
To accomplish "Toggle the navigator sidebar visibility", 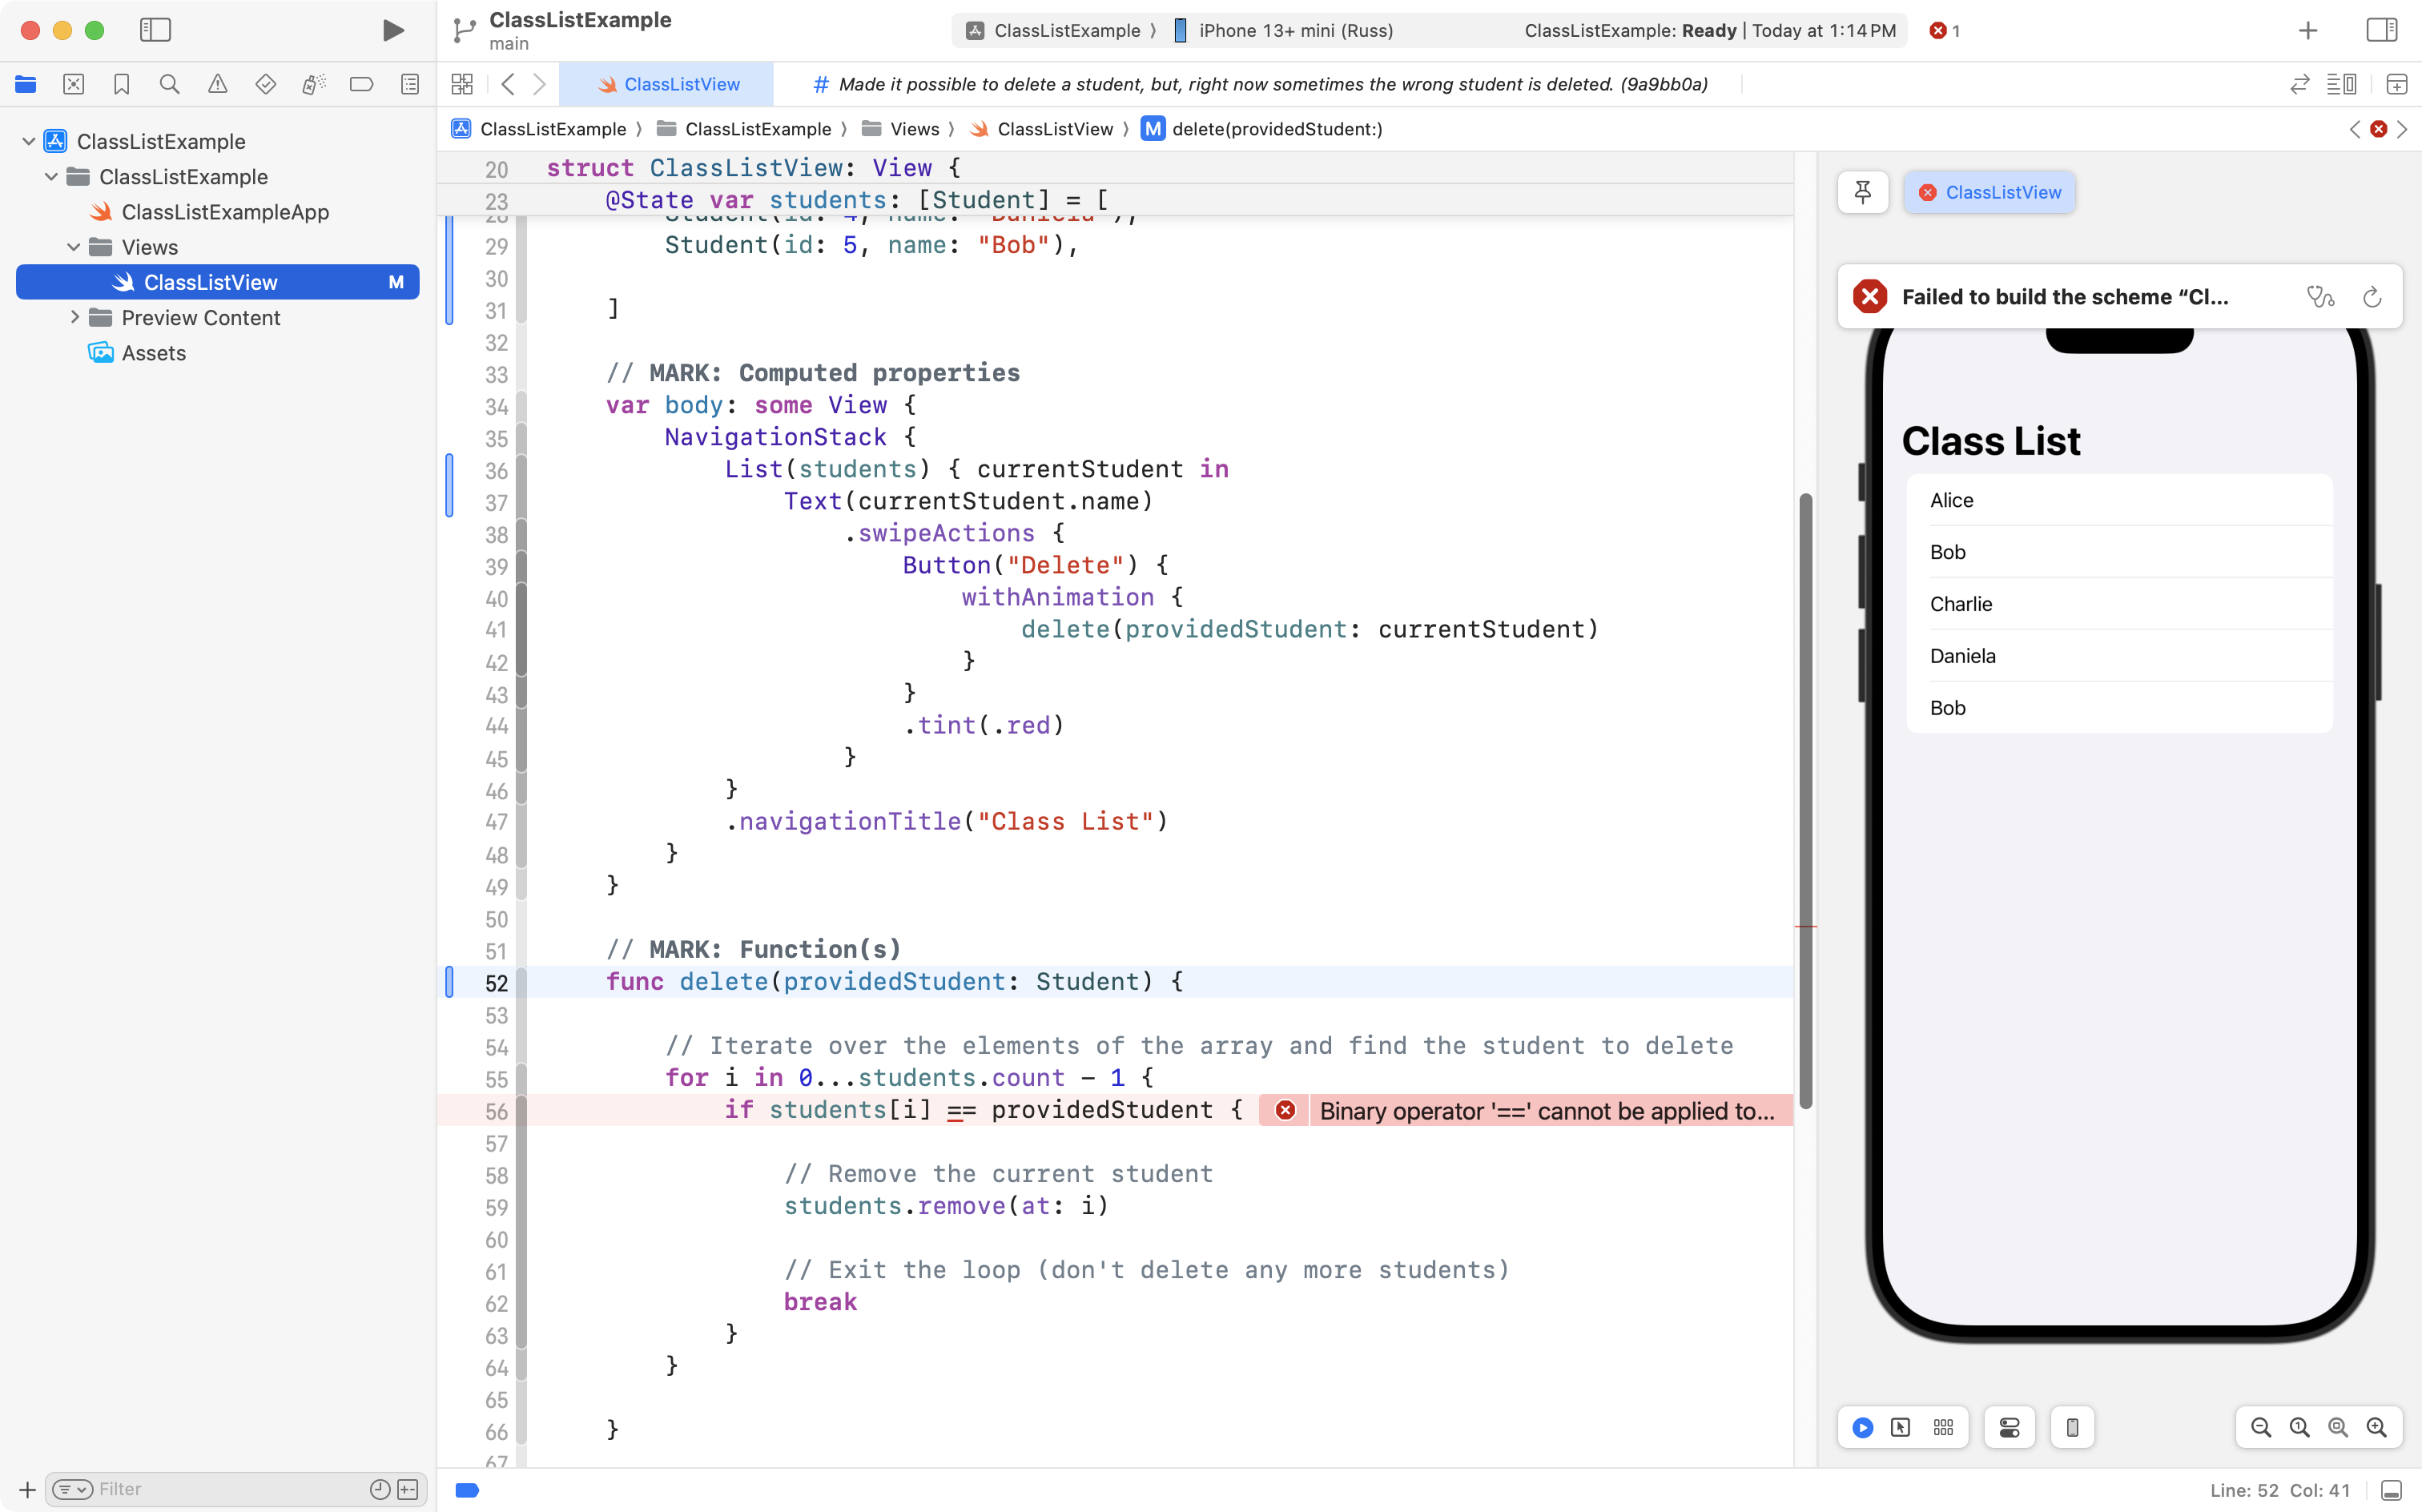I will click(x=155, y=30).
